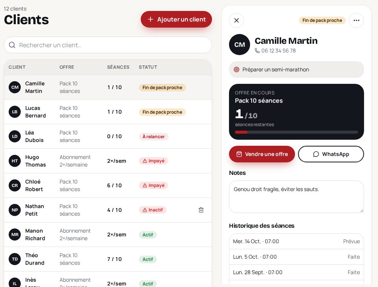
Task: Click the TD avatar of Théo Durand
Action: (15, 259)
